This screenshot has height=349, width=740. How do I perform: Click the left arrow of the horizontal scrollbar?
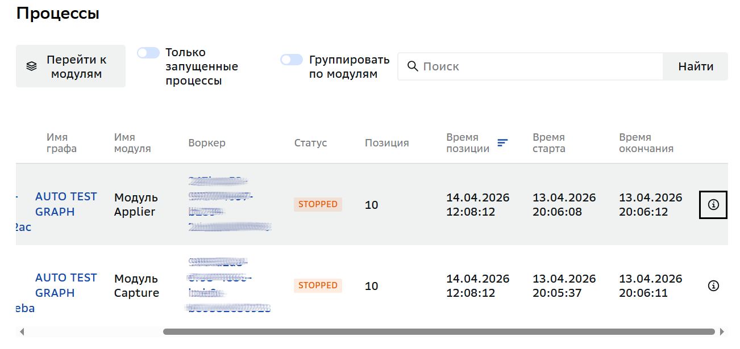22,331
